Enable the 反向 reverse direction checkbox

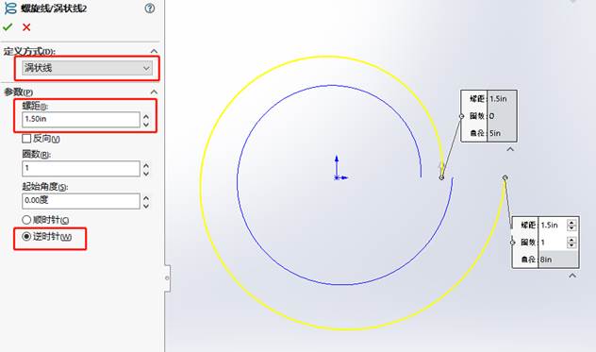click(x=26, y=139)
